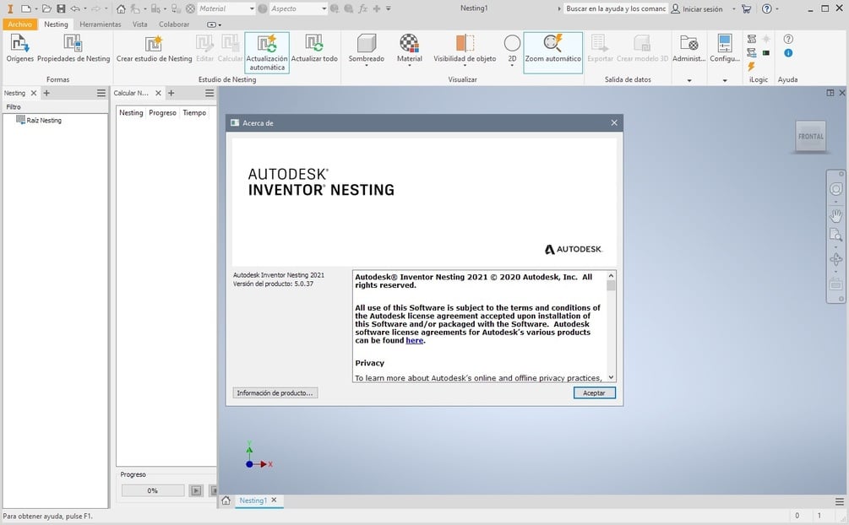Click the license text scrollbar up arrow
The image size is (849, 525).
point(611,275)
